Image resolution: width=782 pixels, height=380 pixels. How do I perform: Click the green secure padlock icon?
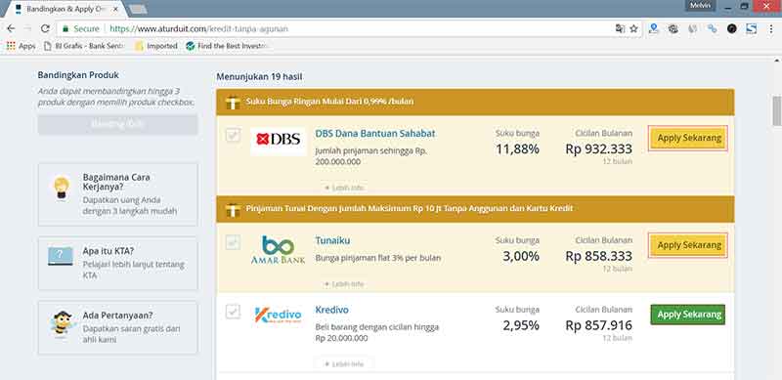(x=65, y=29)
